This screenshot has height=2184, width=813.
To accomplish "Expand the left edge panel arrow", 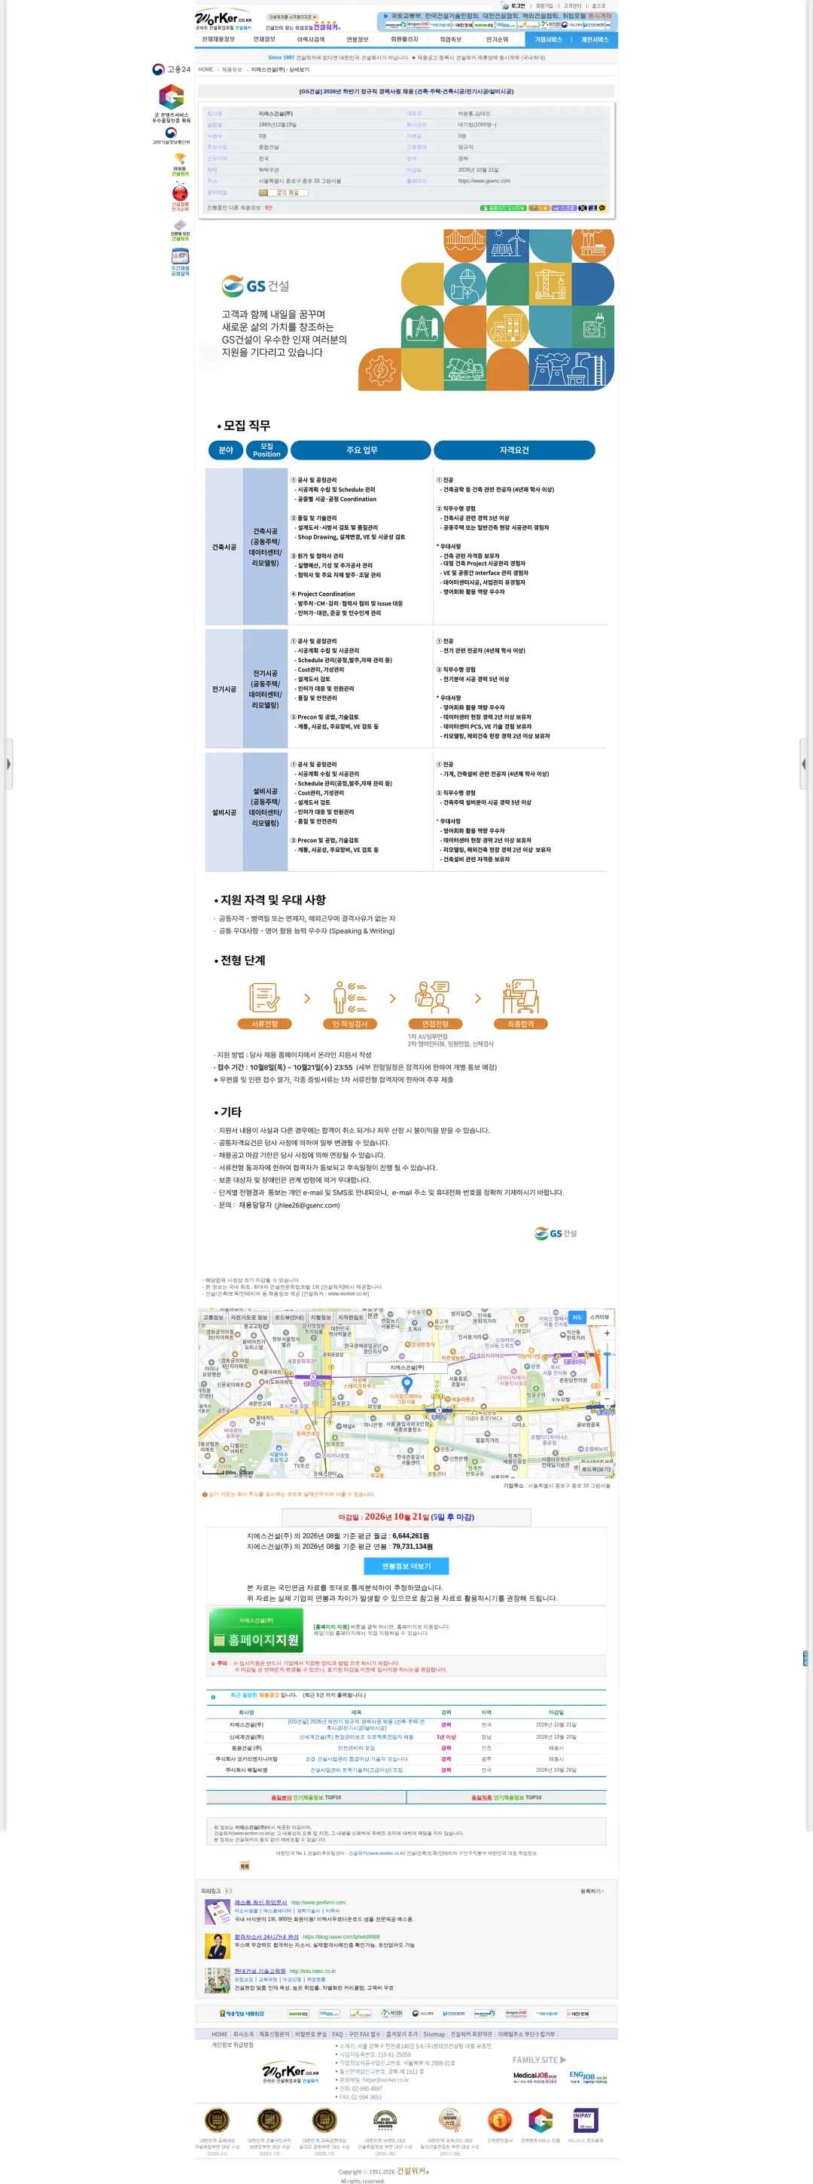I will click(8, 764).
